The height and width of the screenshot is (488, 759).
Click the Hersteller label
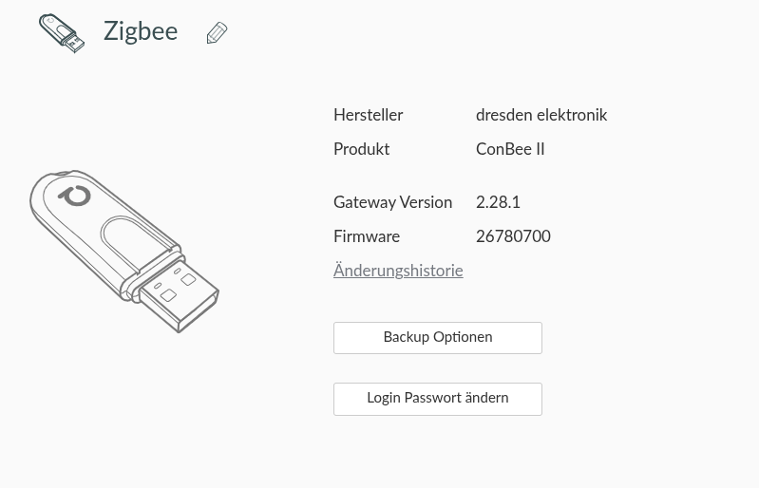[x=368, y=115]
